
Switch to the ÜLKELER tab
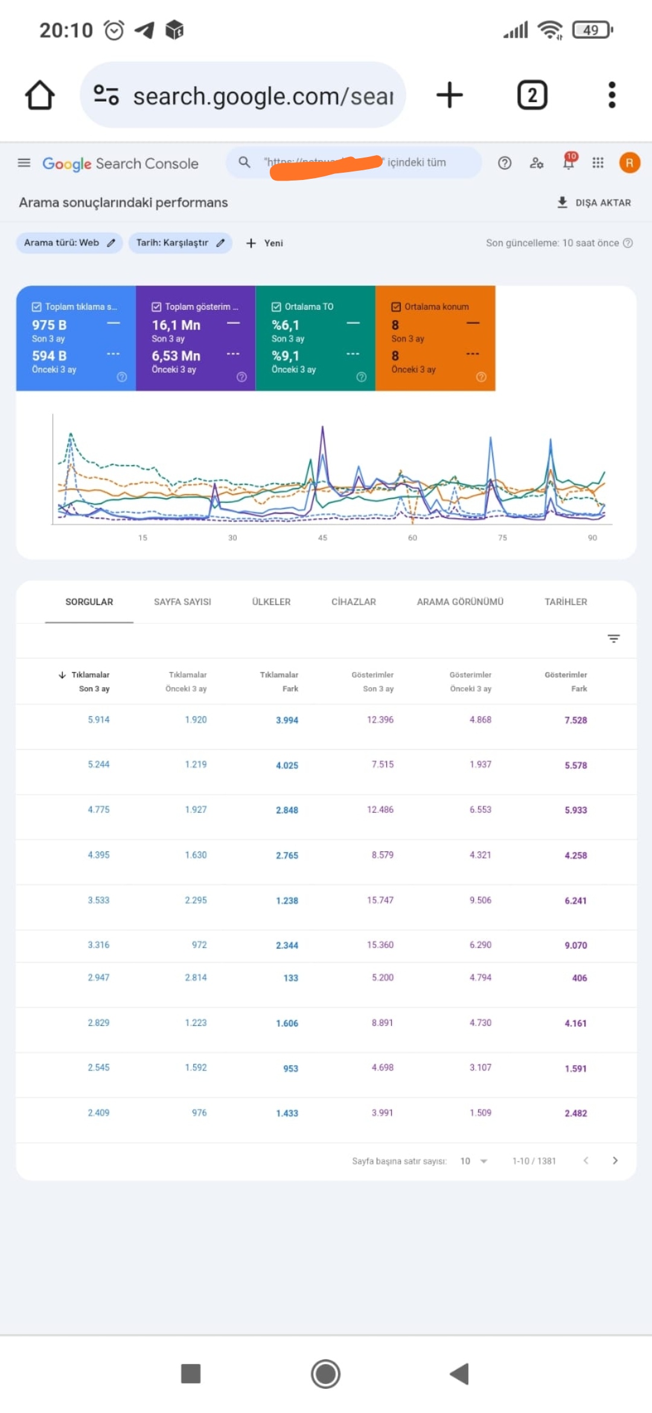click(x=271, y=602)
